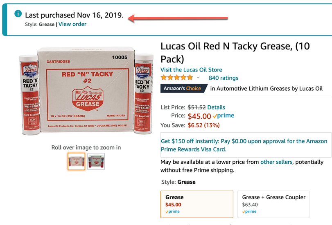The image size is (332, 225).
Task: Click the $45.00 price text
Action: pyautogui.click(x=199, y=116)
